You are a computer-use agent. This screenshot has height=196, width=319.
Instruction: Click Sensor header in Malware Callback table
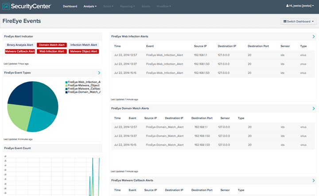(225, 190)
